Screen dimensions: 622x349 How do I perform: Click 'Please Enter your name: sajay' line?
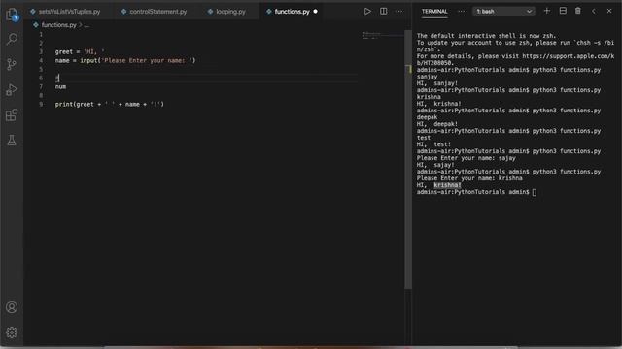(466, 158)
